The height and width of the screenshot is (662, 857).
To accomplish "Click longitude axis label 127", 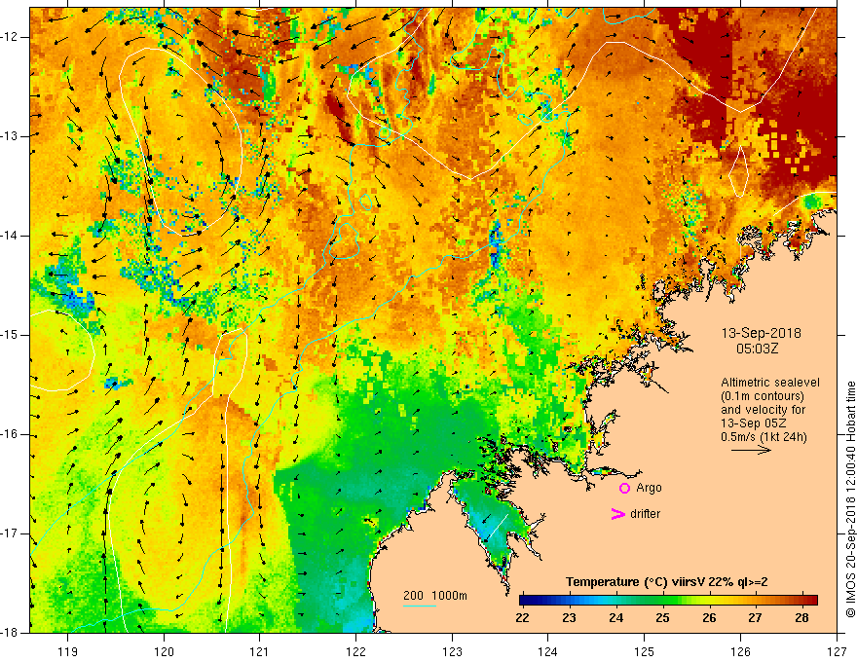I will 837,651.
